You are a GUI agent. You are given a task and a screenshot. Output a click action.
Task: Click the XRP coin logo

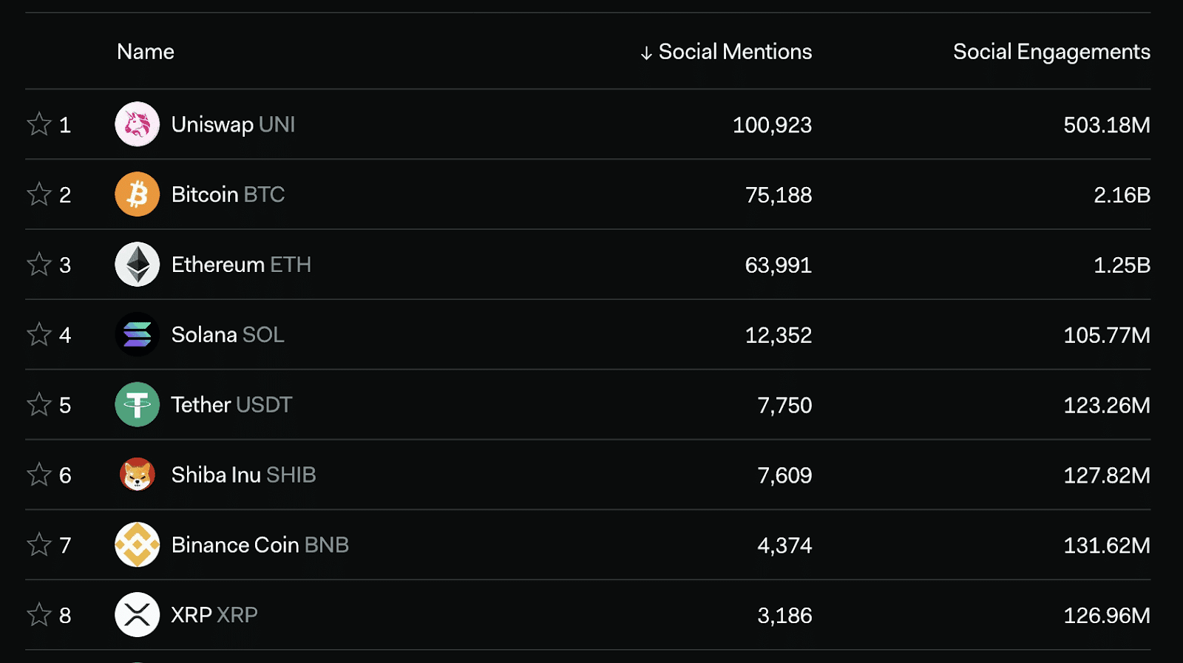[x=138, y=614]
